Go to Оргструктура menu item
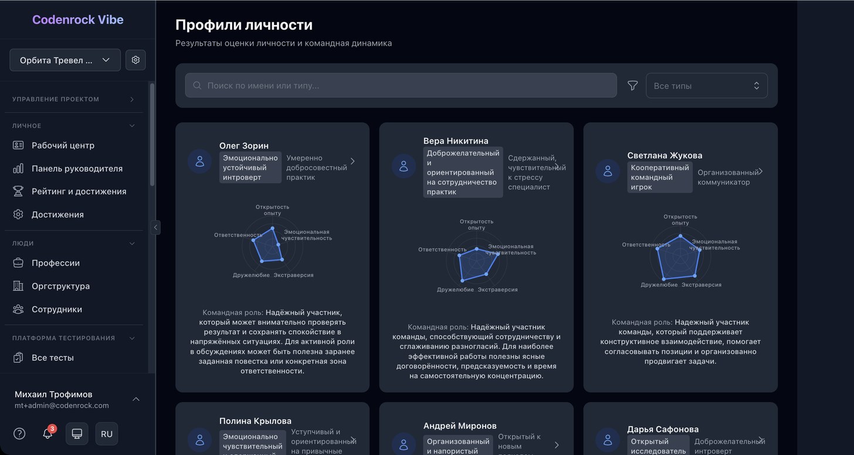This screenshot has height=455, width=854. coord(74,286)
